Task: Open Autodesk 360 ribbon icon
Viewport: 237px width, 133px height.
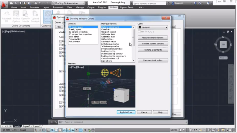Action: (x=6, y=17)
